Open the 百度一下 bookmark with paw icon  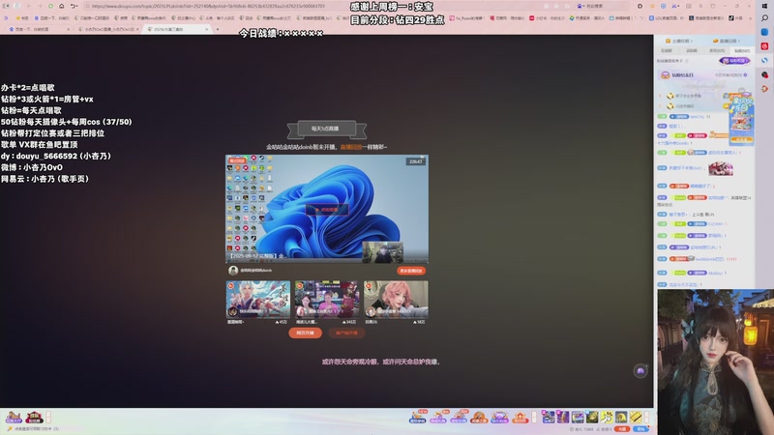[51, 17]
